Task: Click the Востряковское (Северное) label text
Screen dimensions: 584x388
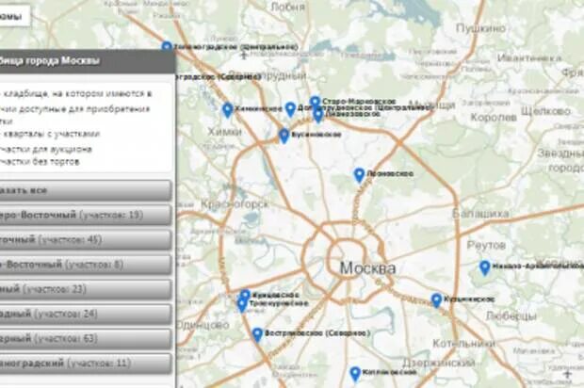Action: [317, 332]
